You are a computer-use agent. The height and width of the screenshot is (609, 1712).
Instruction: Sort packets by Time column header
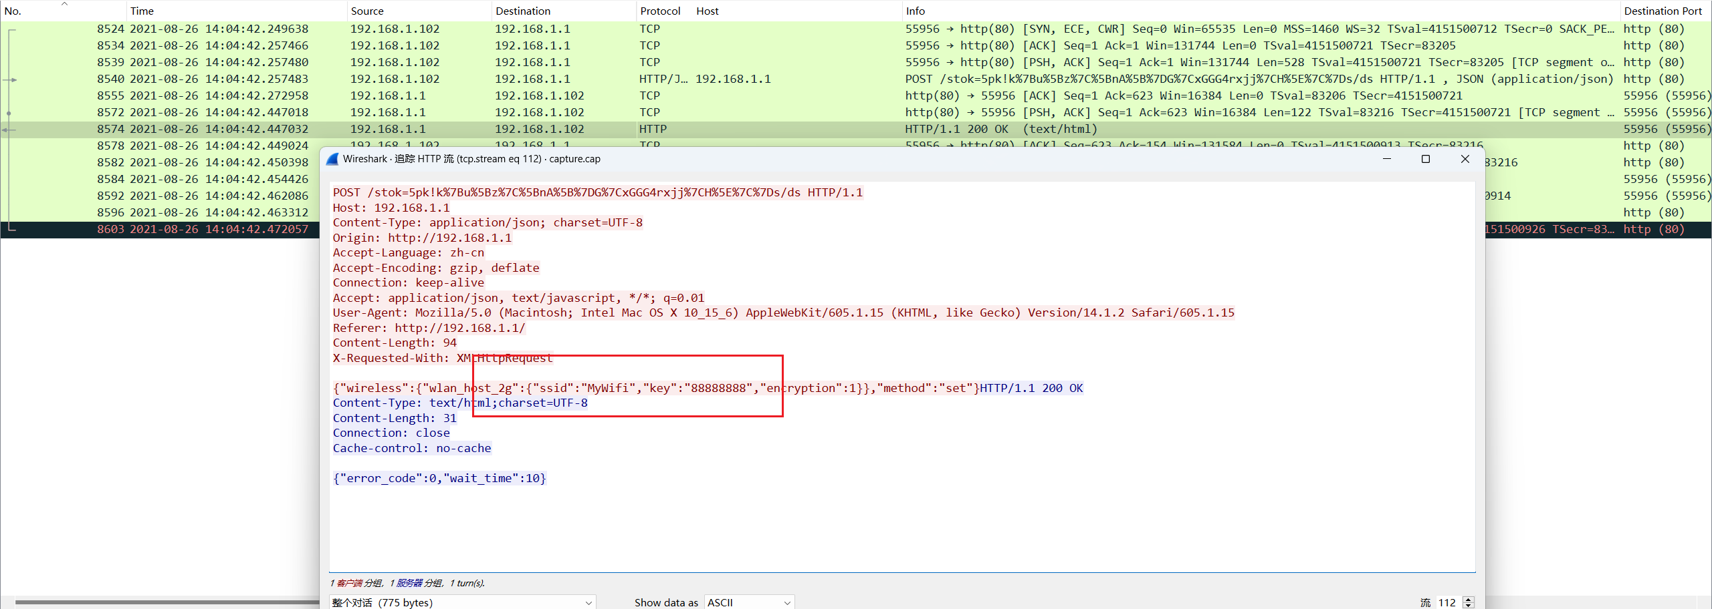pyautogui.click(x=142, y=11)
